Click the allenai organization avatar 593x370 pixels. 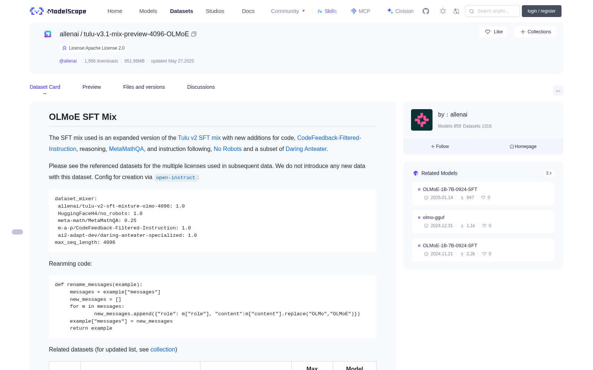pos(422,120)
